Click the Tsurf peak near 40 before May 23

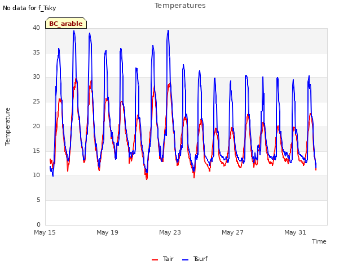[x=168, y=30]
